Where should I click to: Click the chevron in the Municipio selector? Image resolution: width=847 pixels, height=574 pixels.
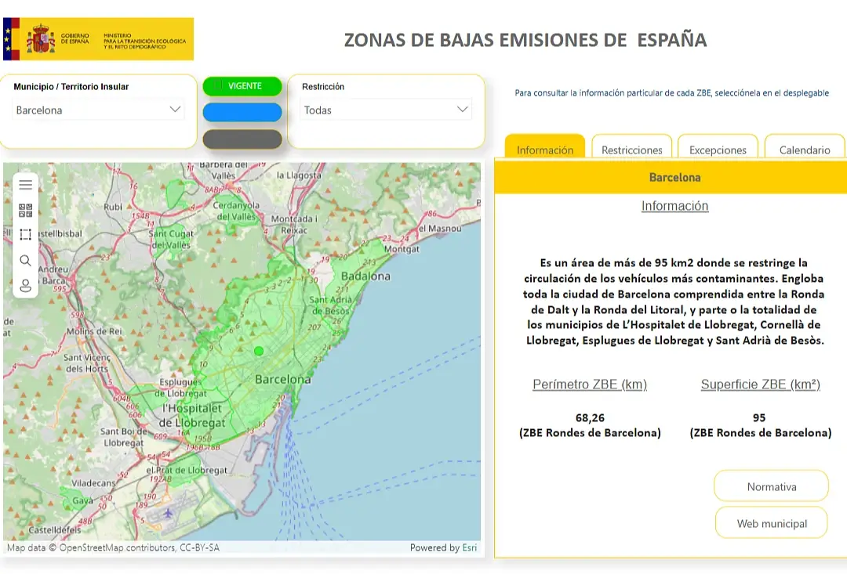point(175,110)
